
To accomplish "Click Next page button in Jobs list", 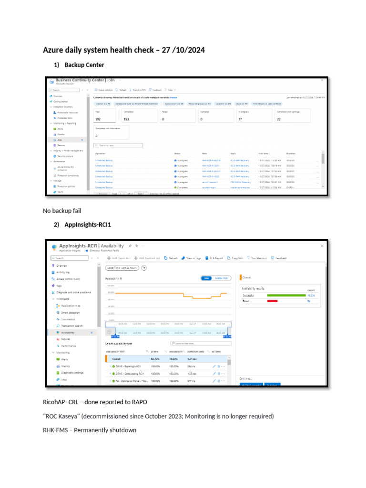I will [x=142, y=193].
